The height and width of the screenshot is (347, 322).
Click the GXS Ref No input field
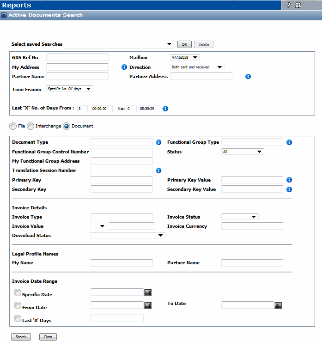(77, 57)
